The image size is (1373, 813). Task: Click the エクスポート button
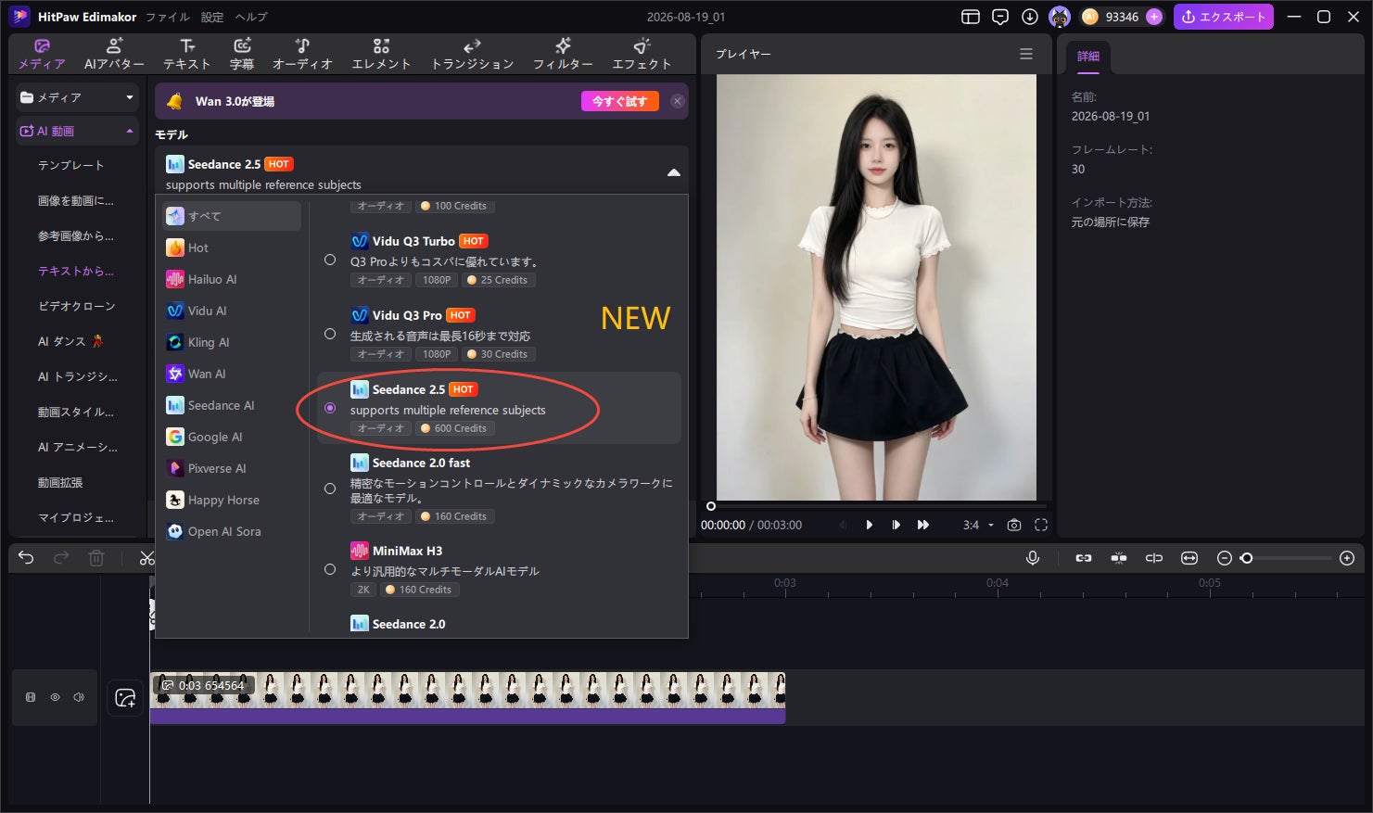[1224, 17]
